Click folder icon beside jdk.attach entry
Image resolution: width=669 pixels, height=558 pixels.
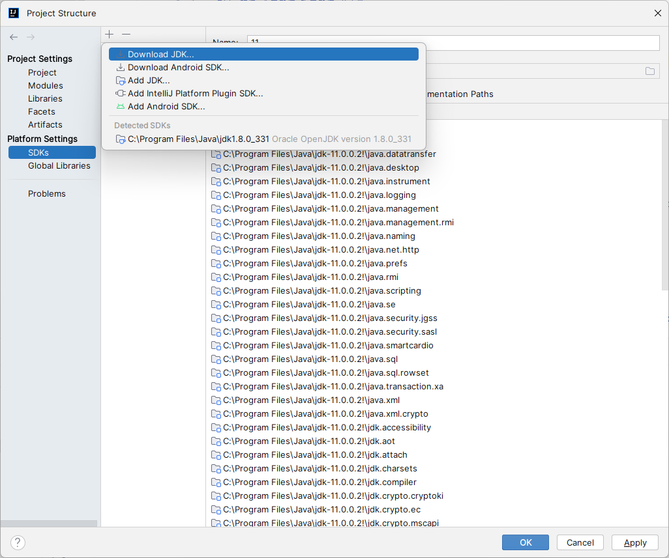click(216, 455)
